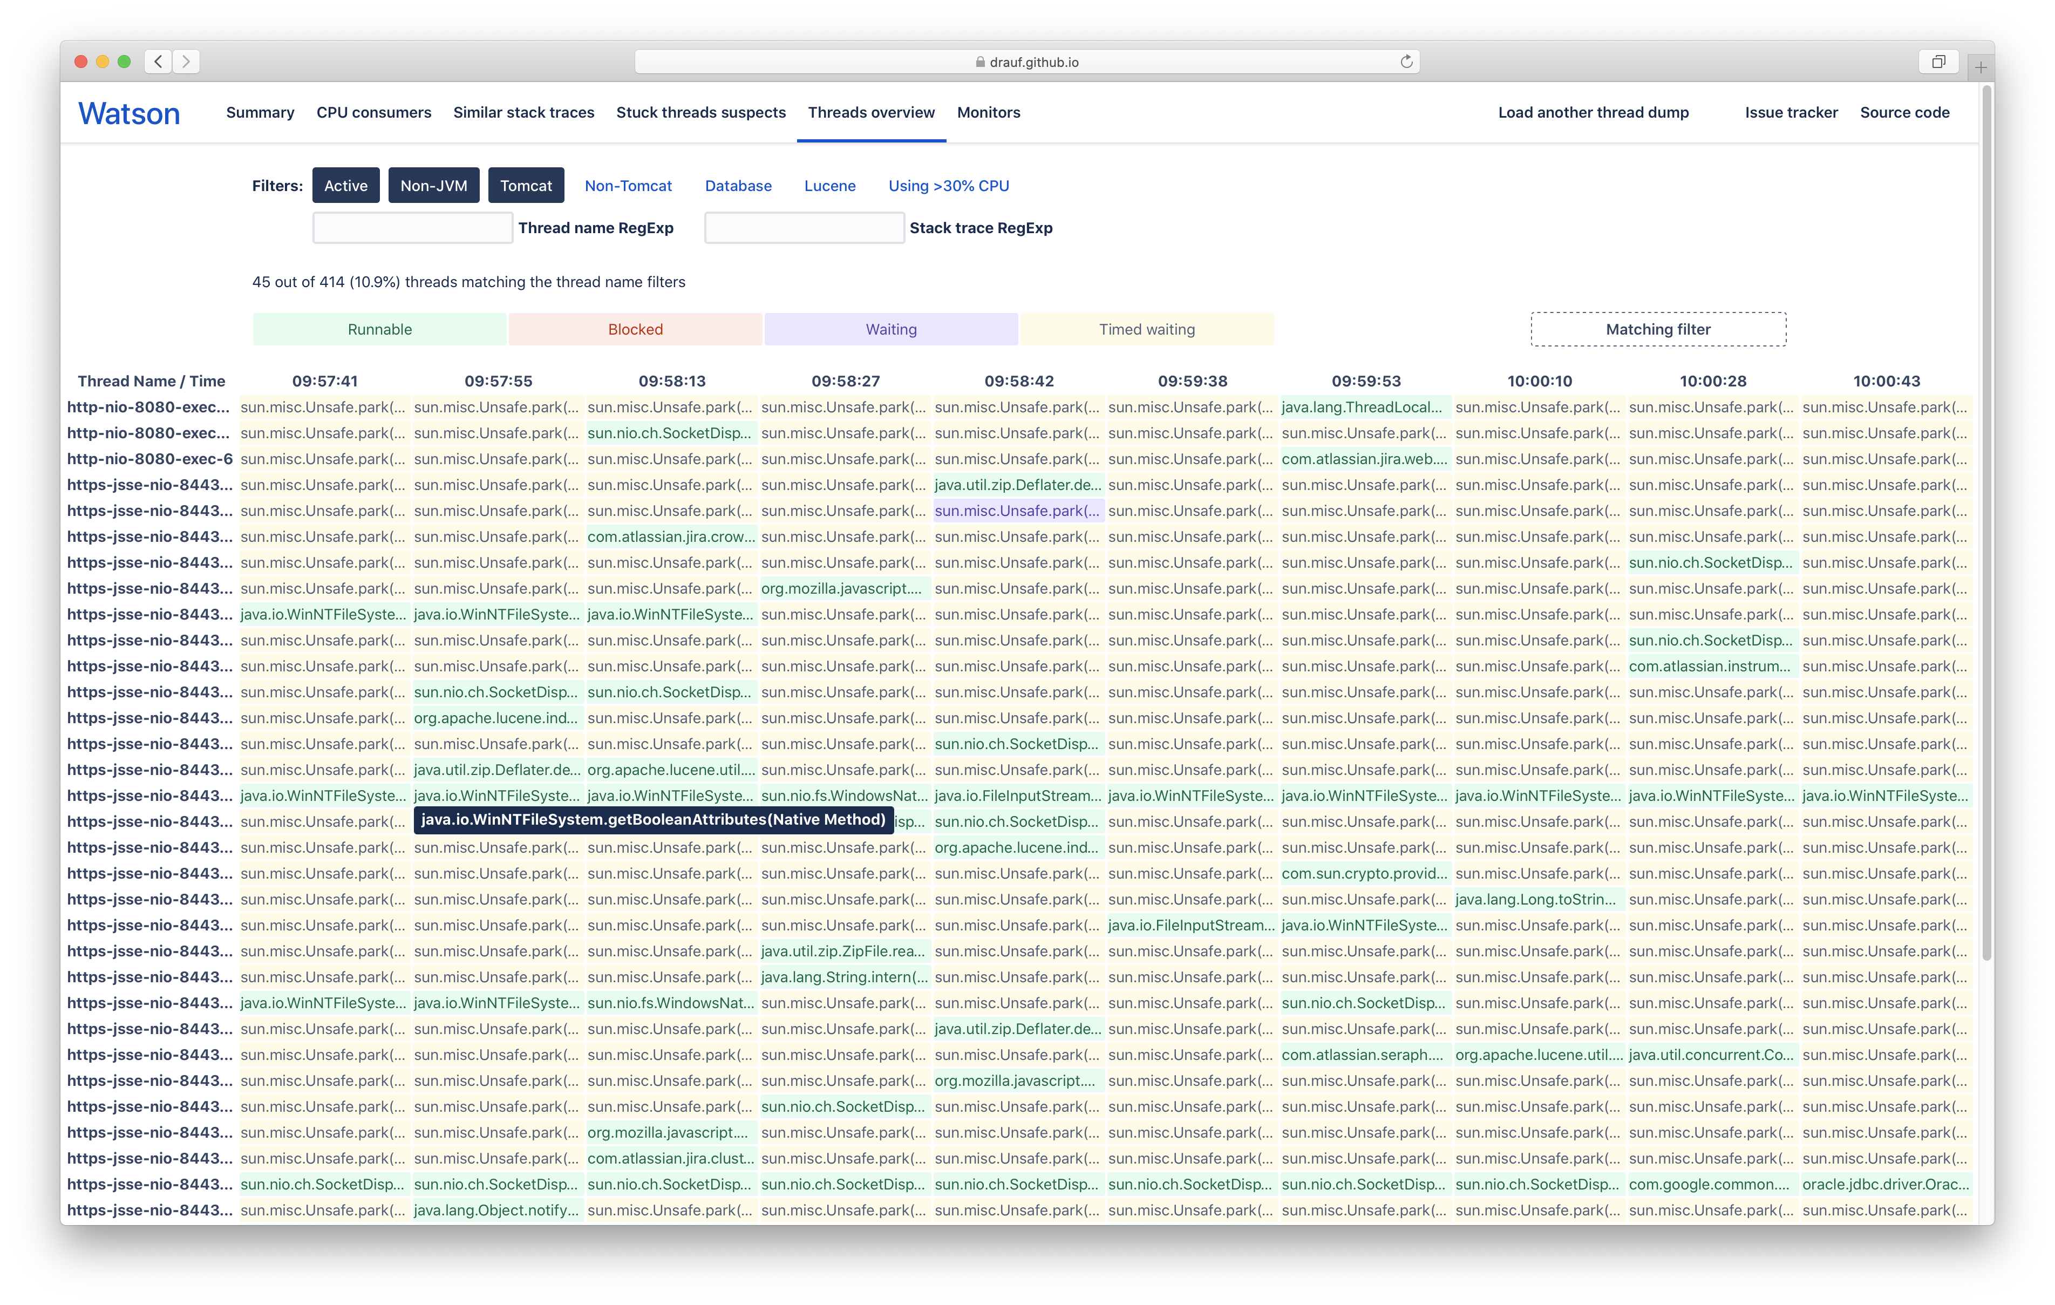Click the Runnable green legend swatch
This screenshot has height=1305, width=2055.
click(x=380, y=329)
